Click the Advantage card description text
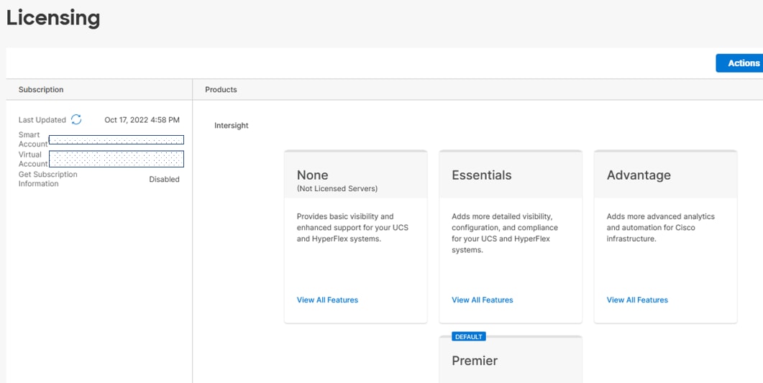The width and height of the screenshot is (763, 383). click(x=660, y=228)
